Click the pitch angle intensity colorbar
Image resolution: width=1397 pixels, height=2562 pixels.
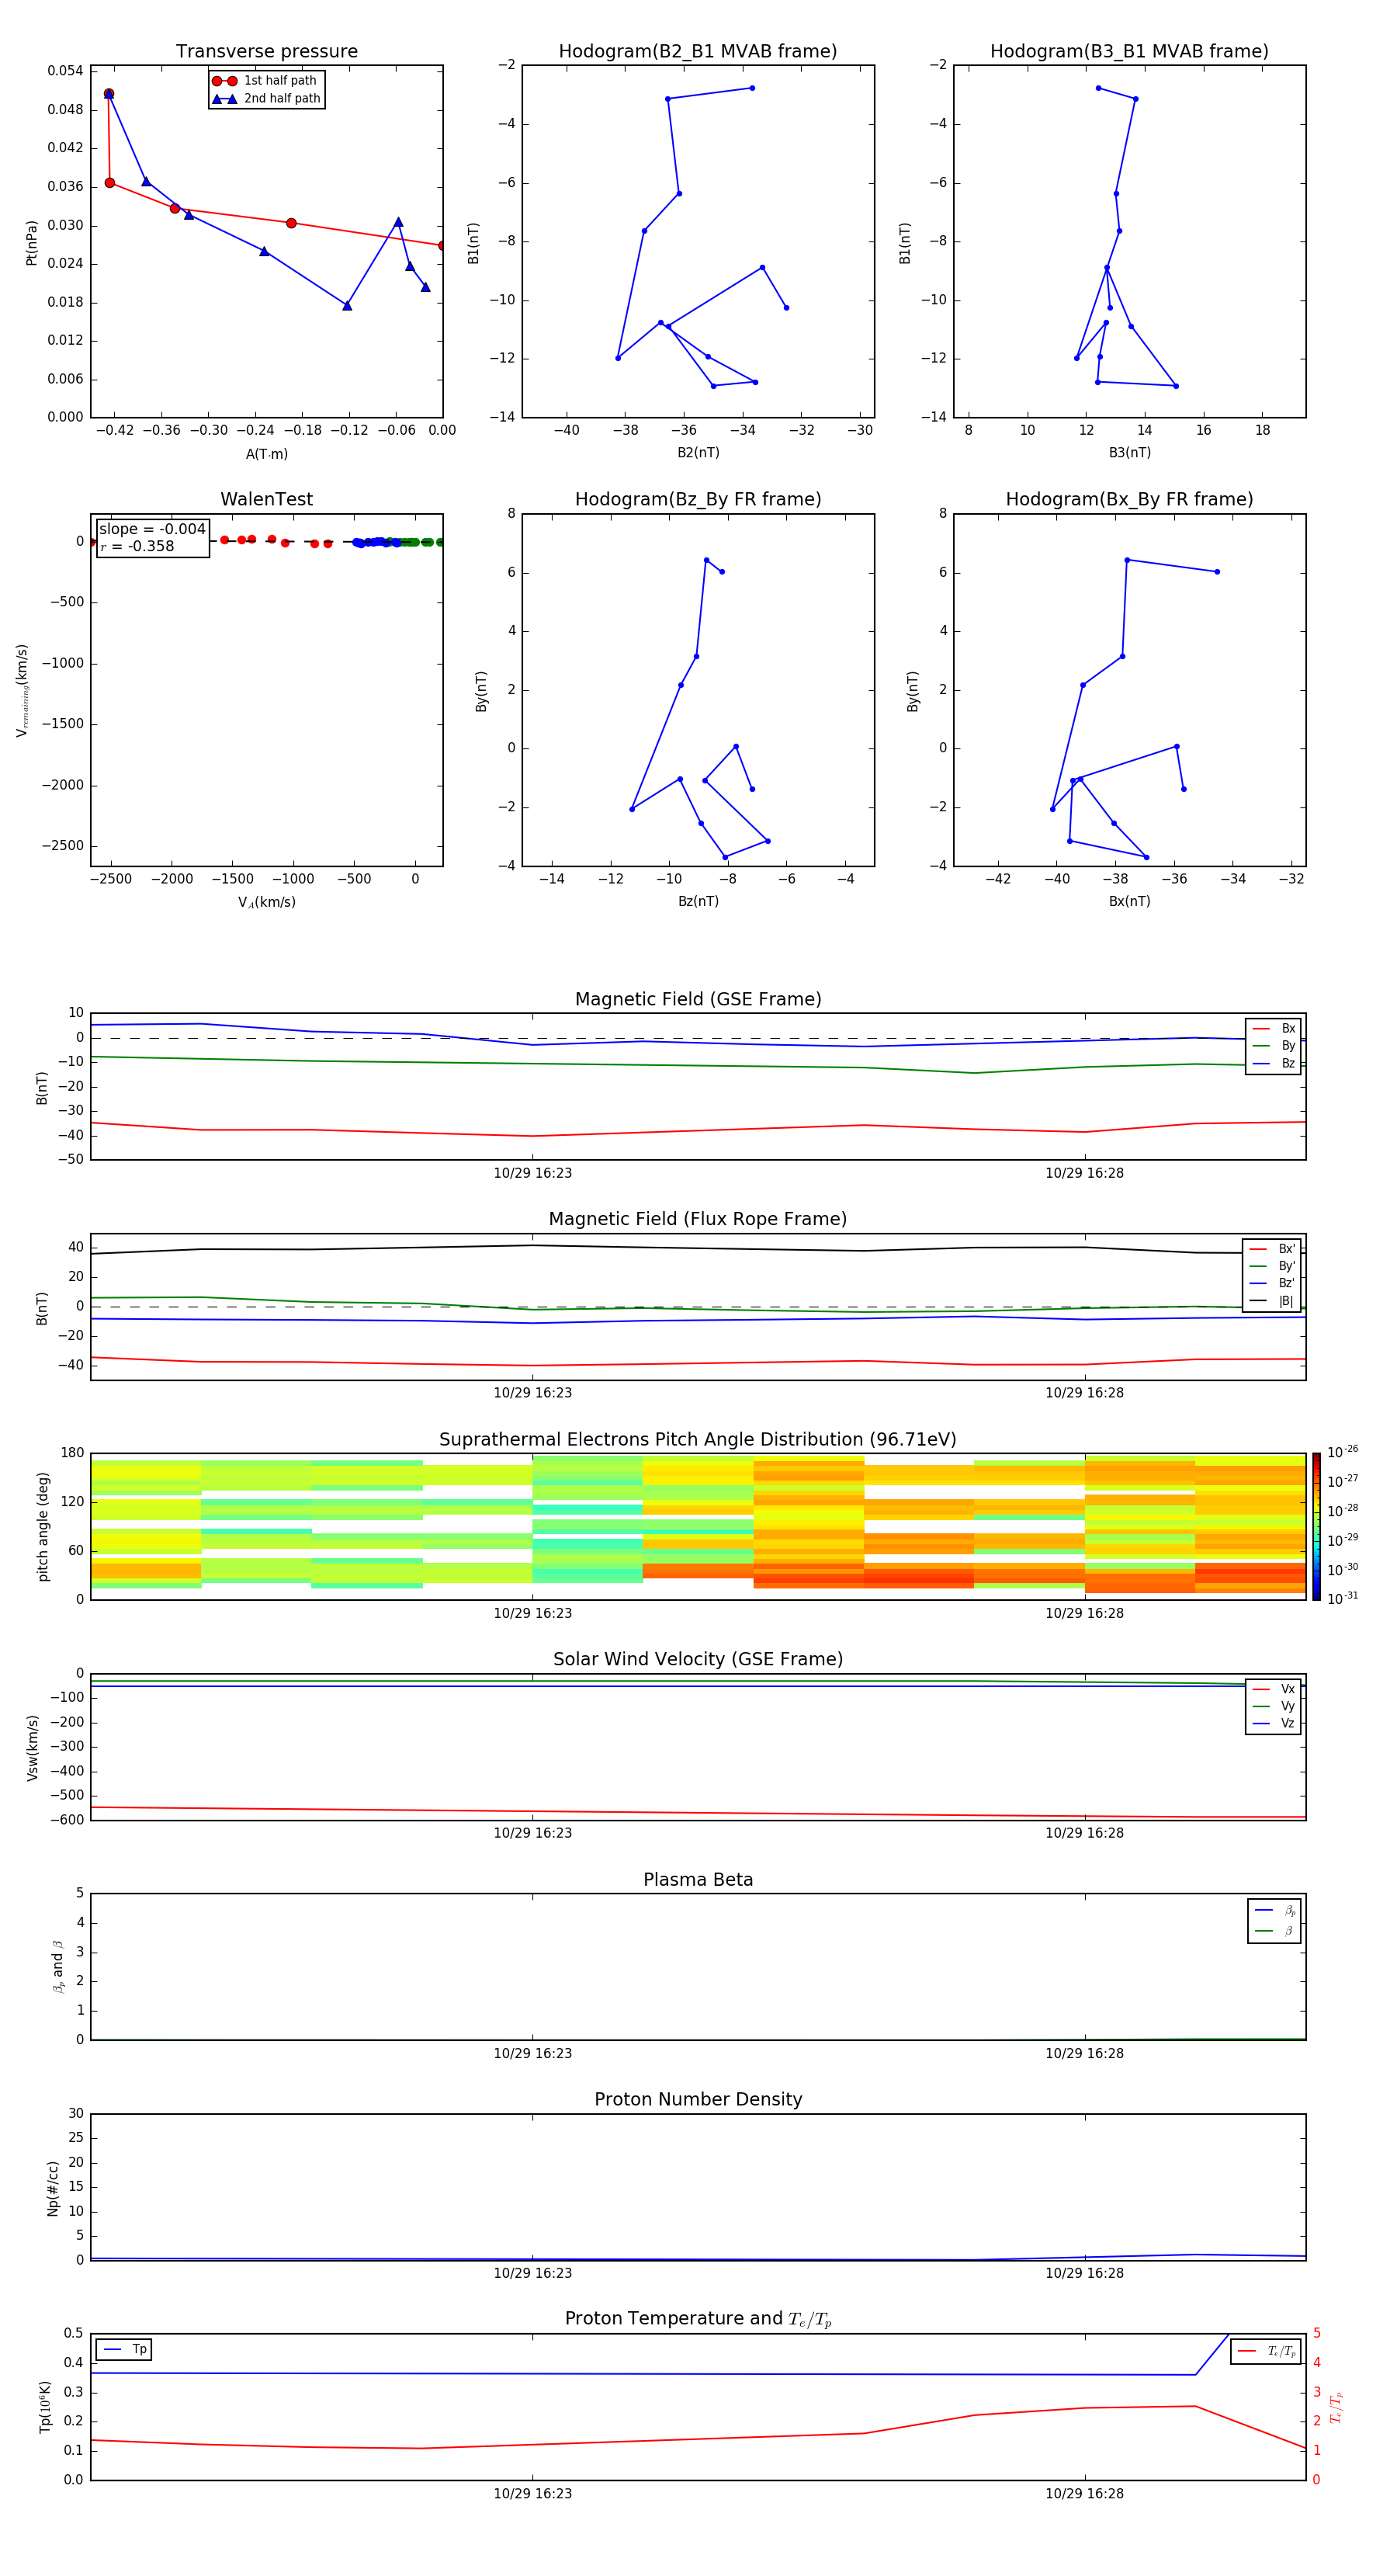1316,1526
